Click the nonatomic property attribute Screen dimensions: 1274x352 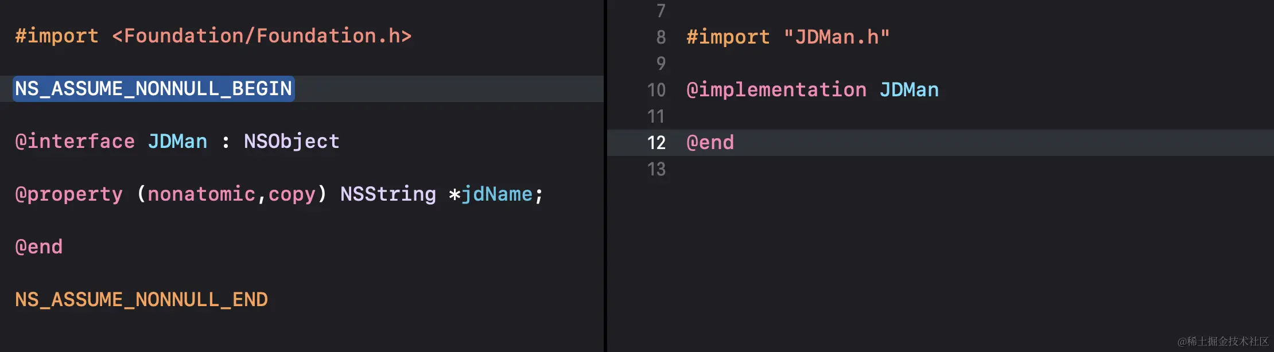(x=201, y=194)
